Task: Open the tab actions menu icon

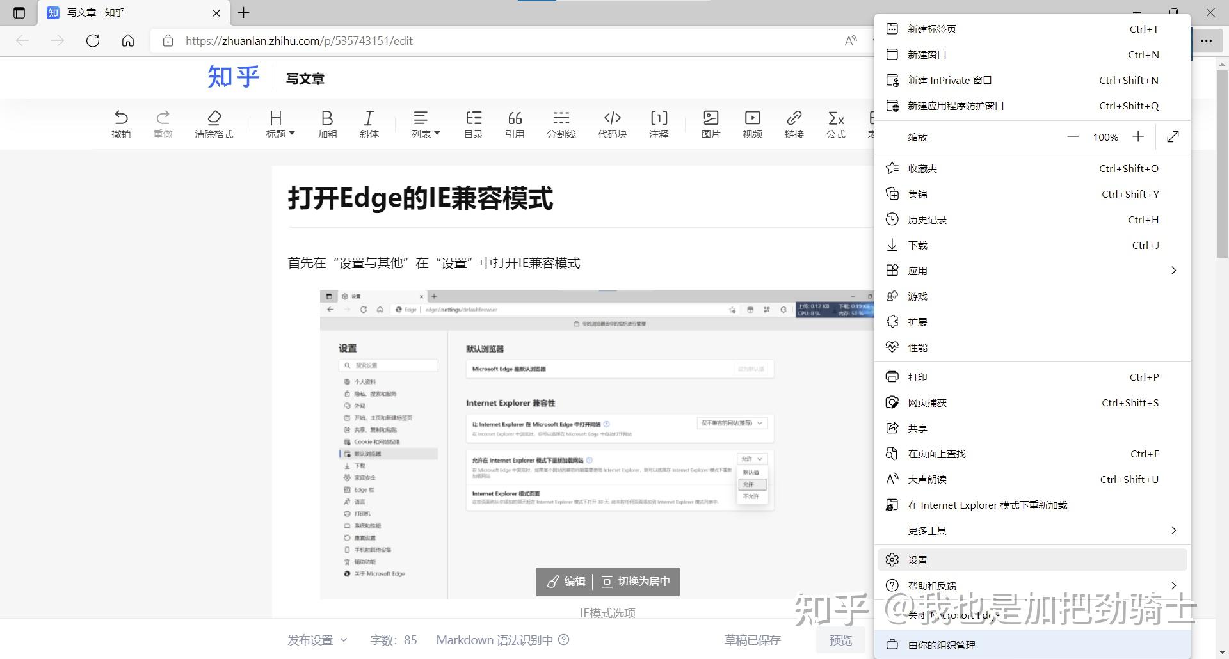Action: pyautogui.click(x=19, y=13)
